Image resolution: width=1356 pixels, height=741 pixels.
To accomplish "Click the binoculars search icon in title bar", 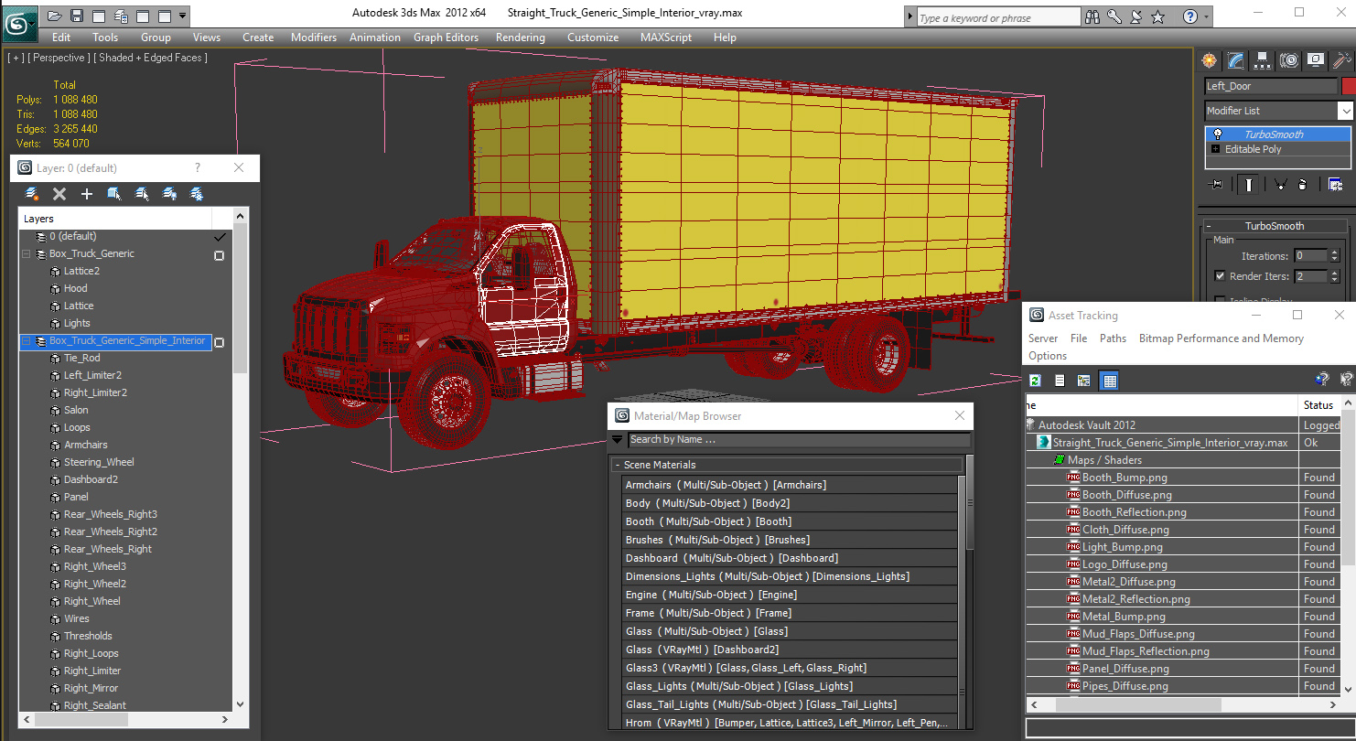I will click(x=1092, y=16).
